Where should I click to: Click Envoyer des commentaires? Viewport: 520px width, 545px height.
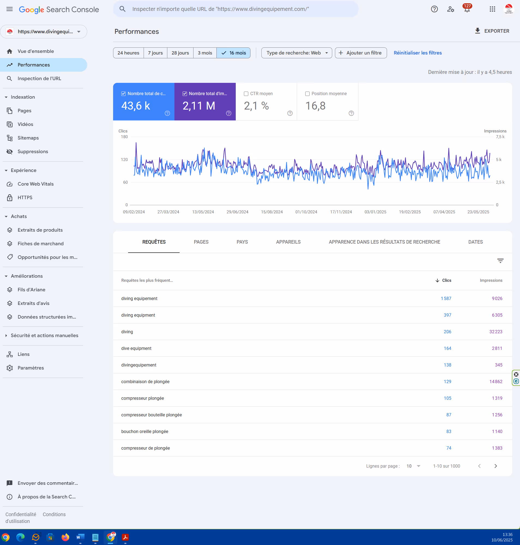44,483
